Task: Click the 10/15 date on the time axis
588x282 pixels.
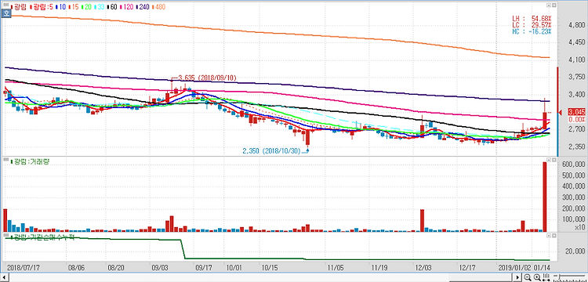Action: coord(270,268)
